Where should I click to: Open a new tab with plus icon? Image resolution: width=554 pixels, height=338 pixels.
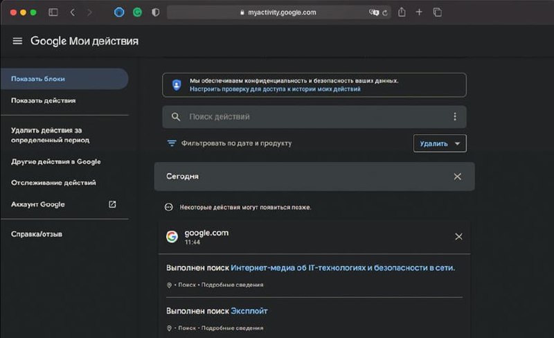click(419, 12)
